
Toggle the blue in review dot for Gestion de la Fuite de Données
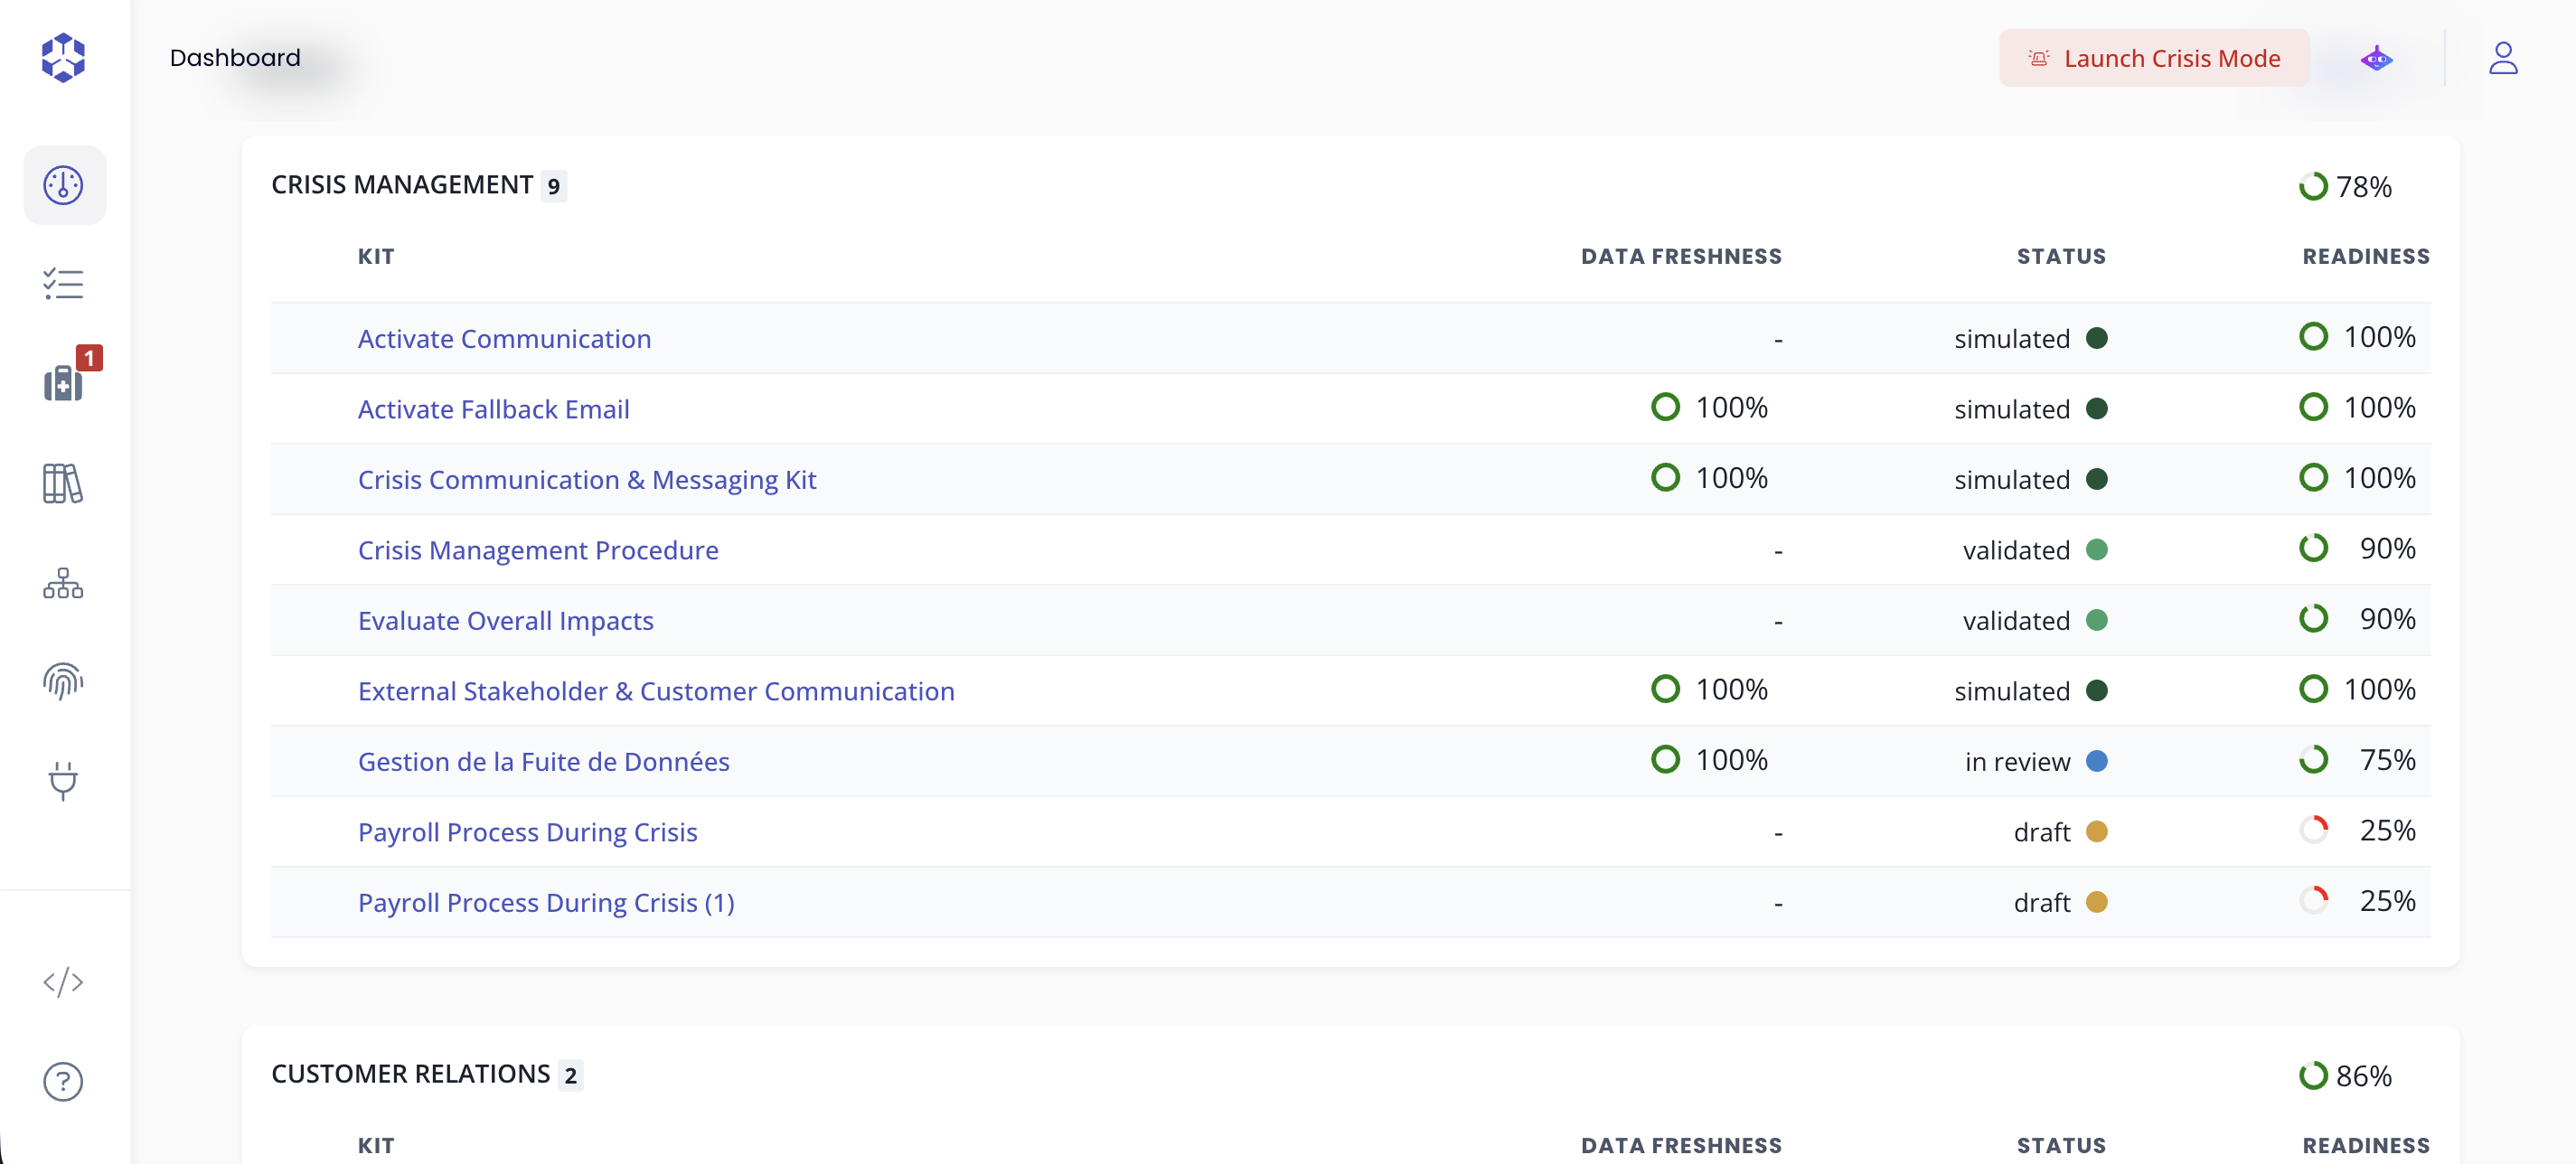pyautogui.click(x=2098, y=761)
